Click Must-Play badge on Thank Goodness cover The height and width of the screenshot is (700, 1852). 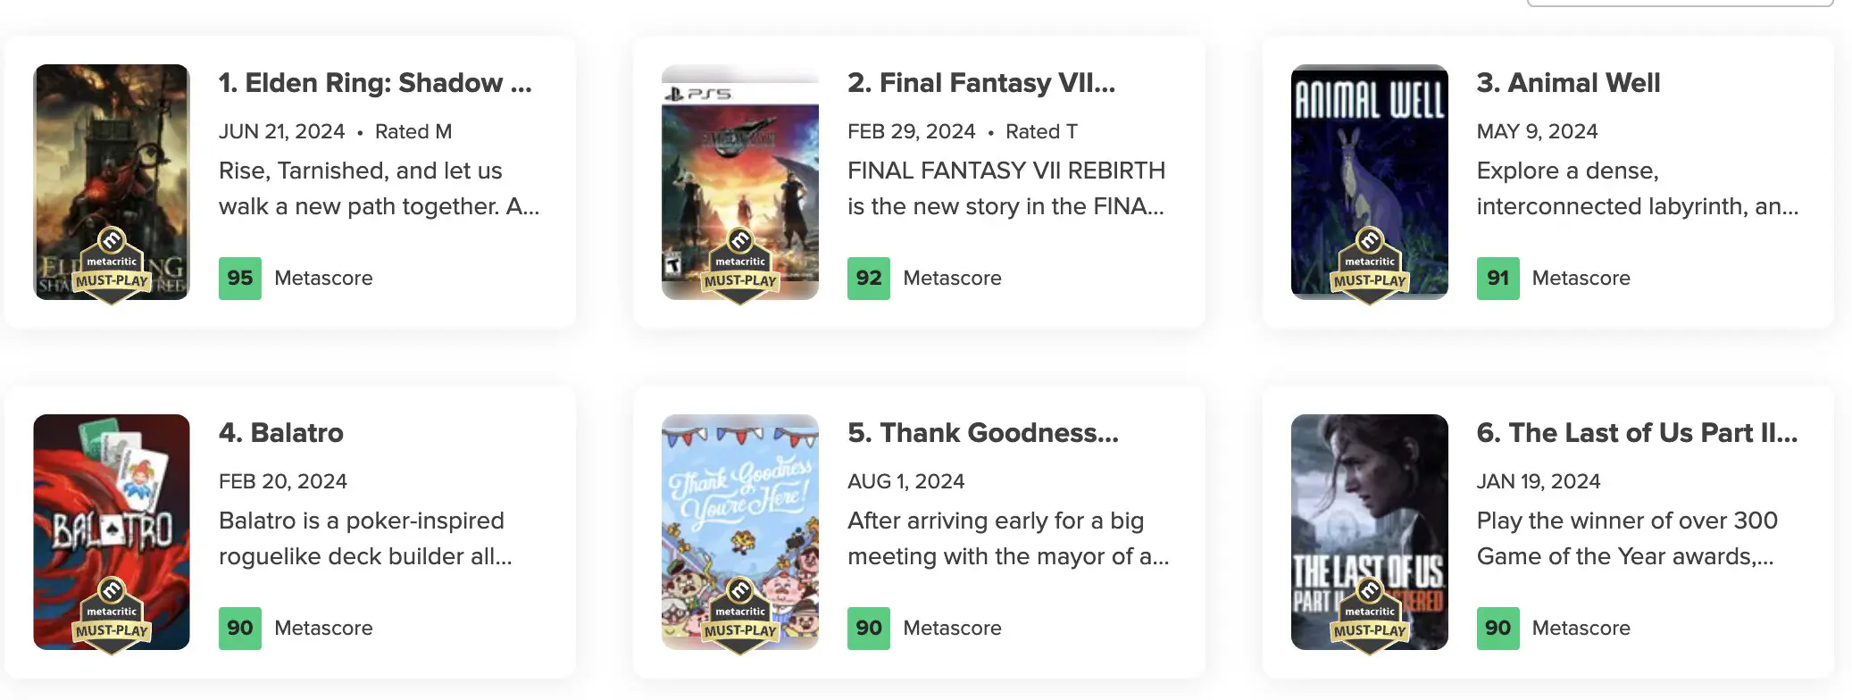point(740,616)
